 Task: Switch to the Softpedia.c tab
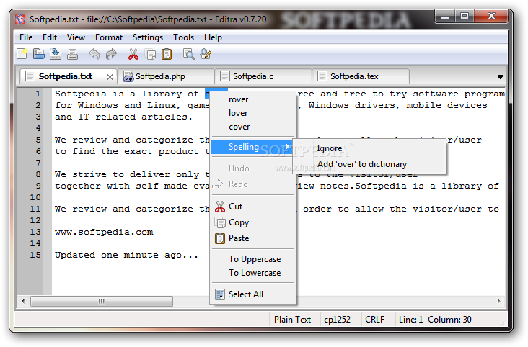point(263,76)
